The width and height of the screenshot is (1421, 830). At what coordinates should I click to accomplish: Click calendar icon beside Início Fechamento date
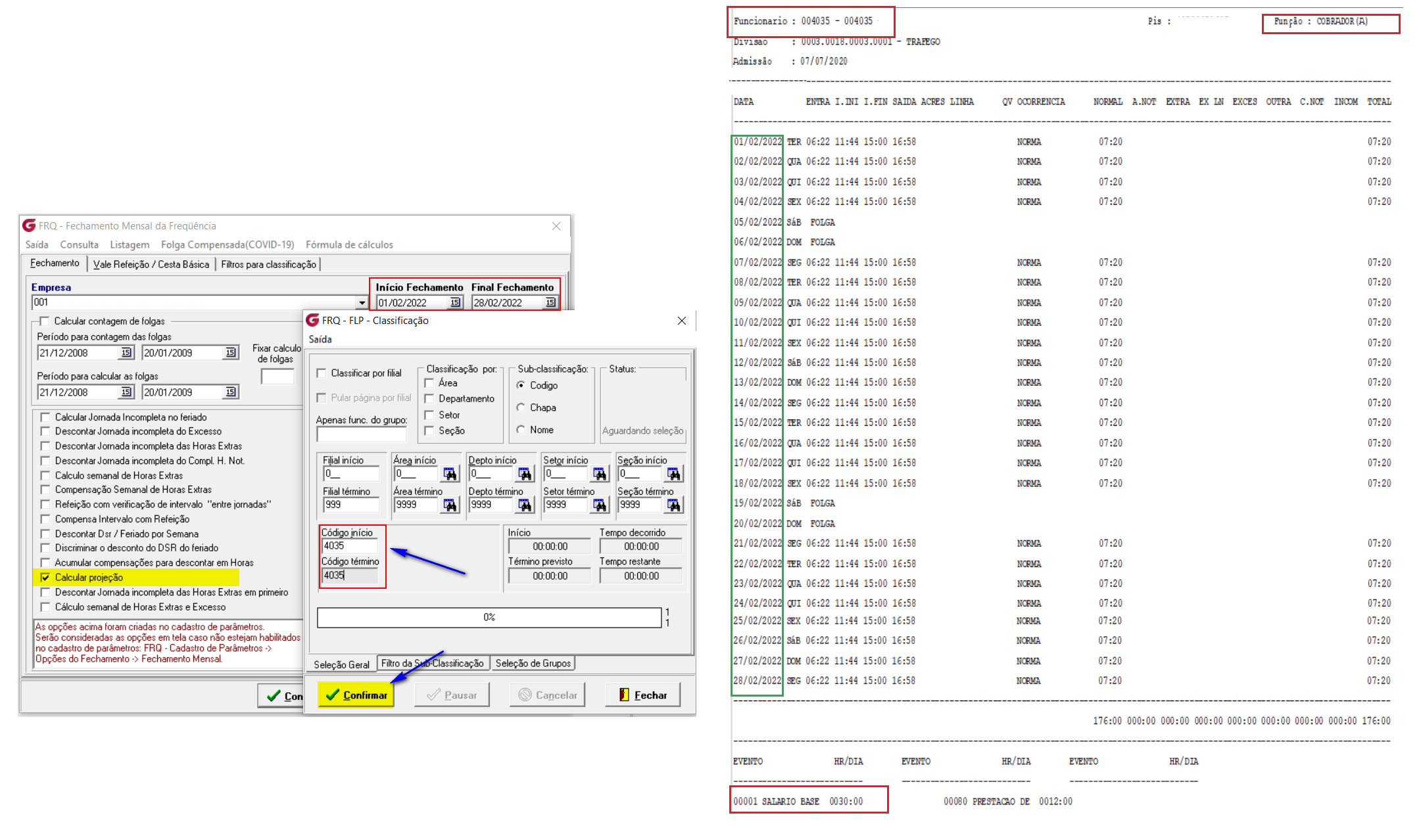pyautogui.click(x=454, y=302)
